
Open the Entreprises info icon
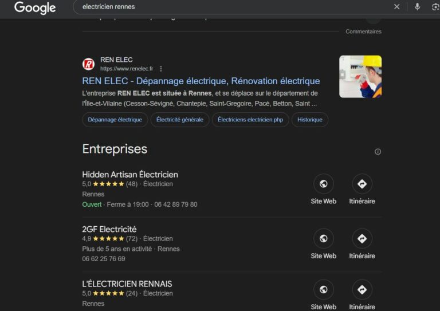point(378,152)
